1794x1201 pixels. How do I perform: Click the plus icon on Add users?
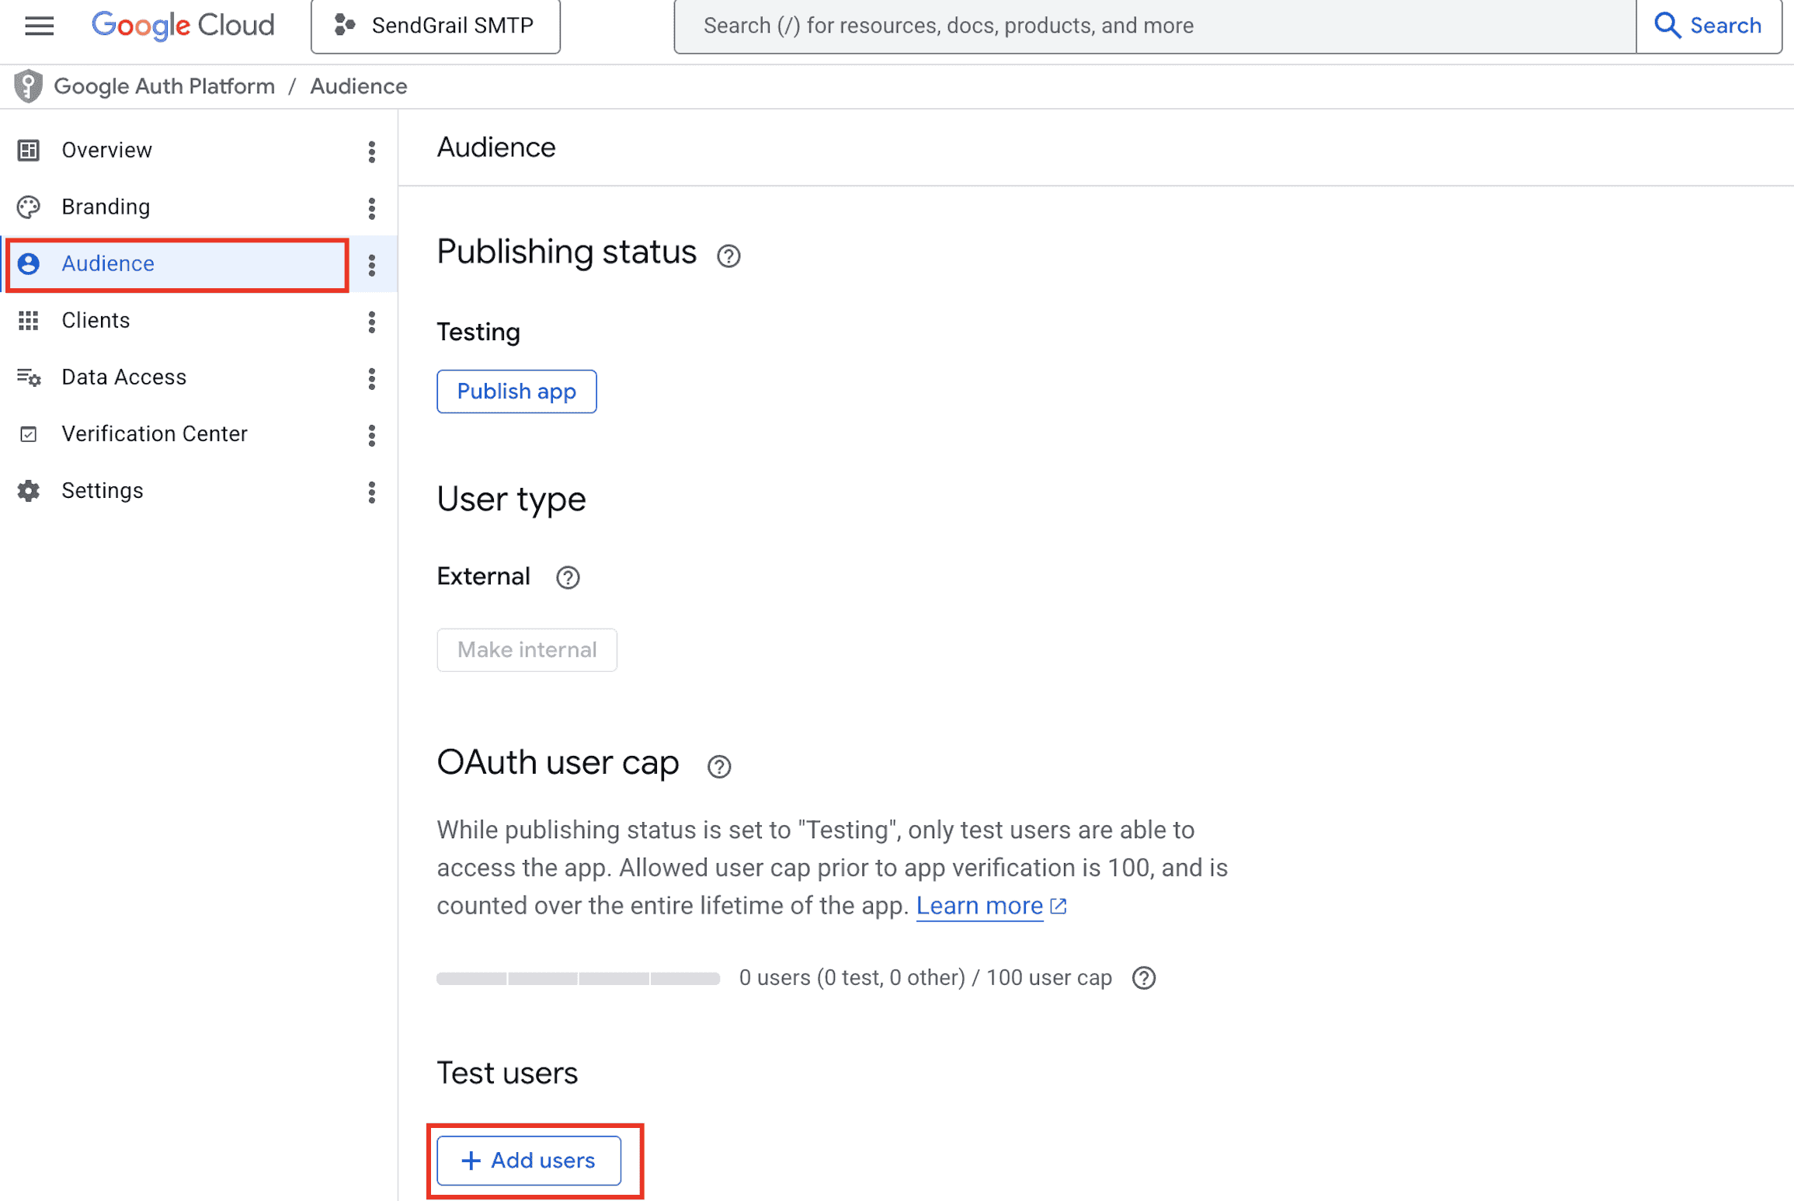pyautogui.click(x=471, y=1161)
